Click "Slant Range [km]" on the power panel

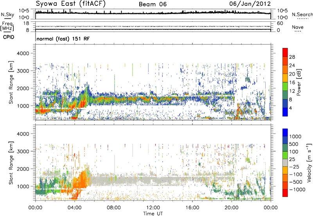(11, 82)
